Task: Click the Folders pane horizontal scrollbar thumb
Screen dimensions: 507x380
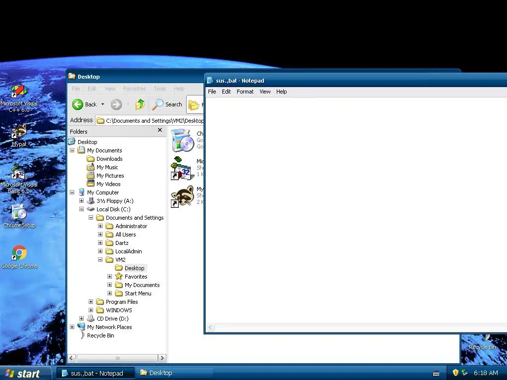Action: pos(117,358)
